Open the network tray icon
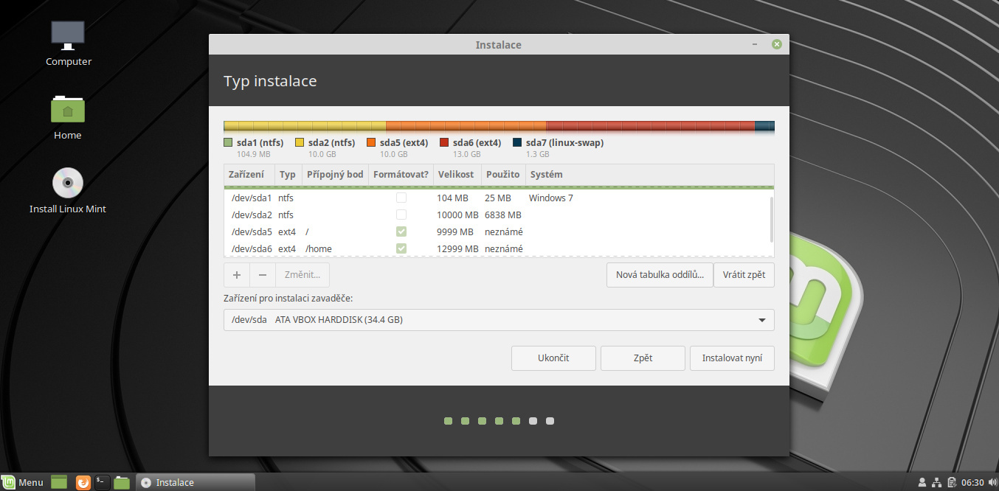Image resolution: width=999 pixels, height=491 pixels. click(937, 482)
